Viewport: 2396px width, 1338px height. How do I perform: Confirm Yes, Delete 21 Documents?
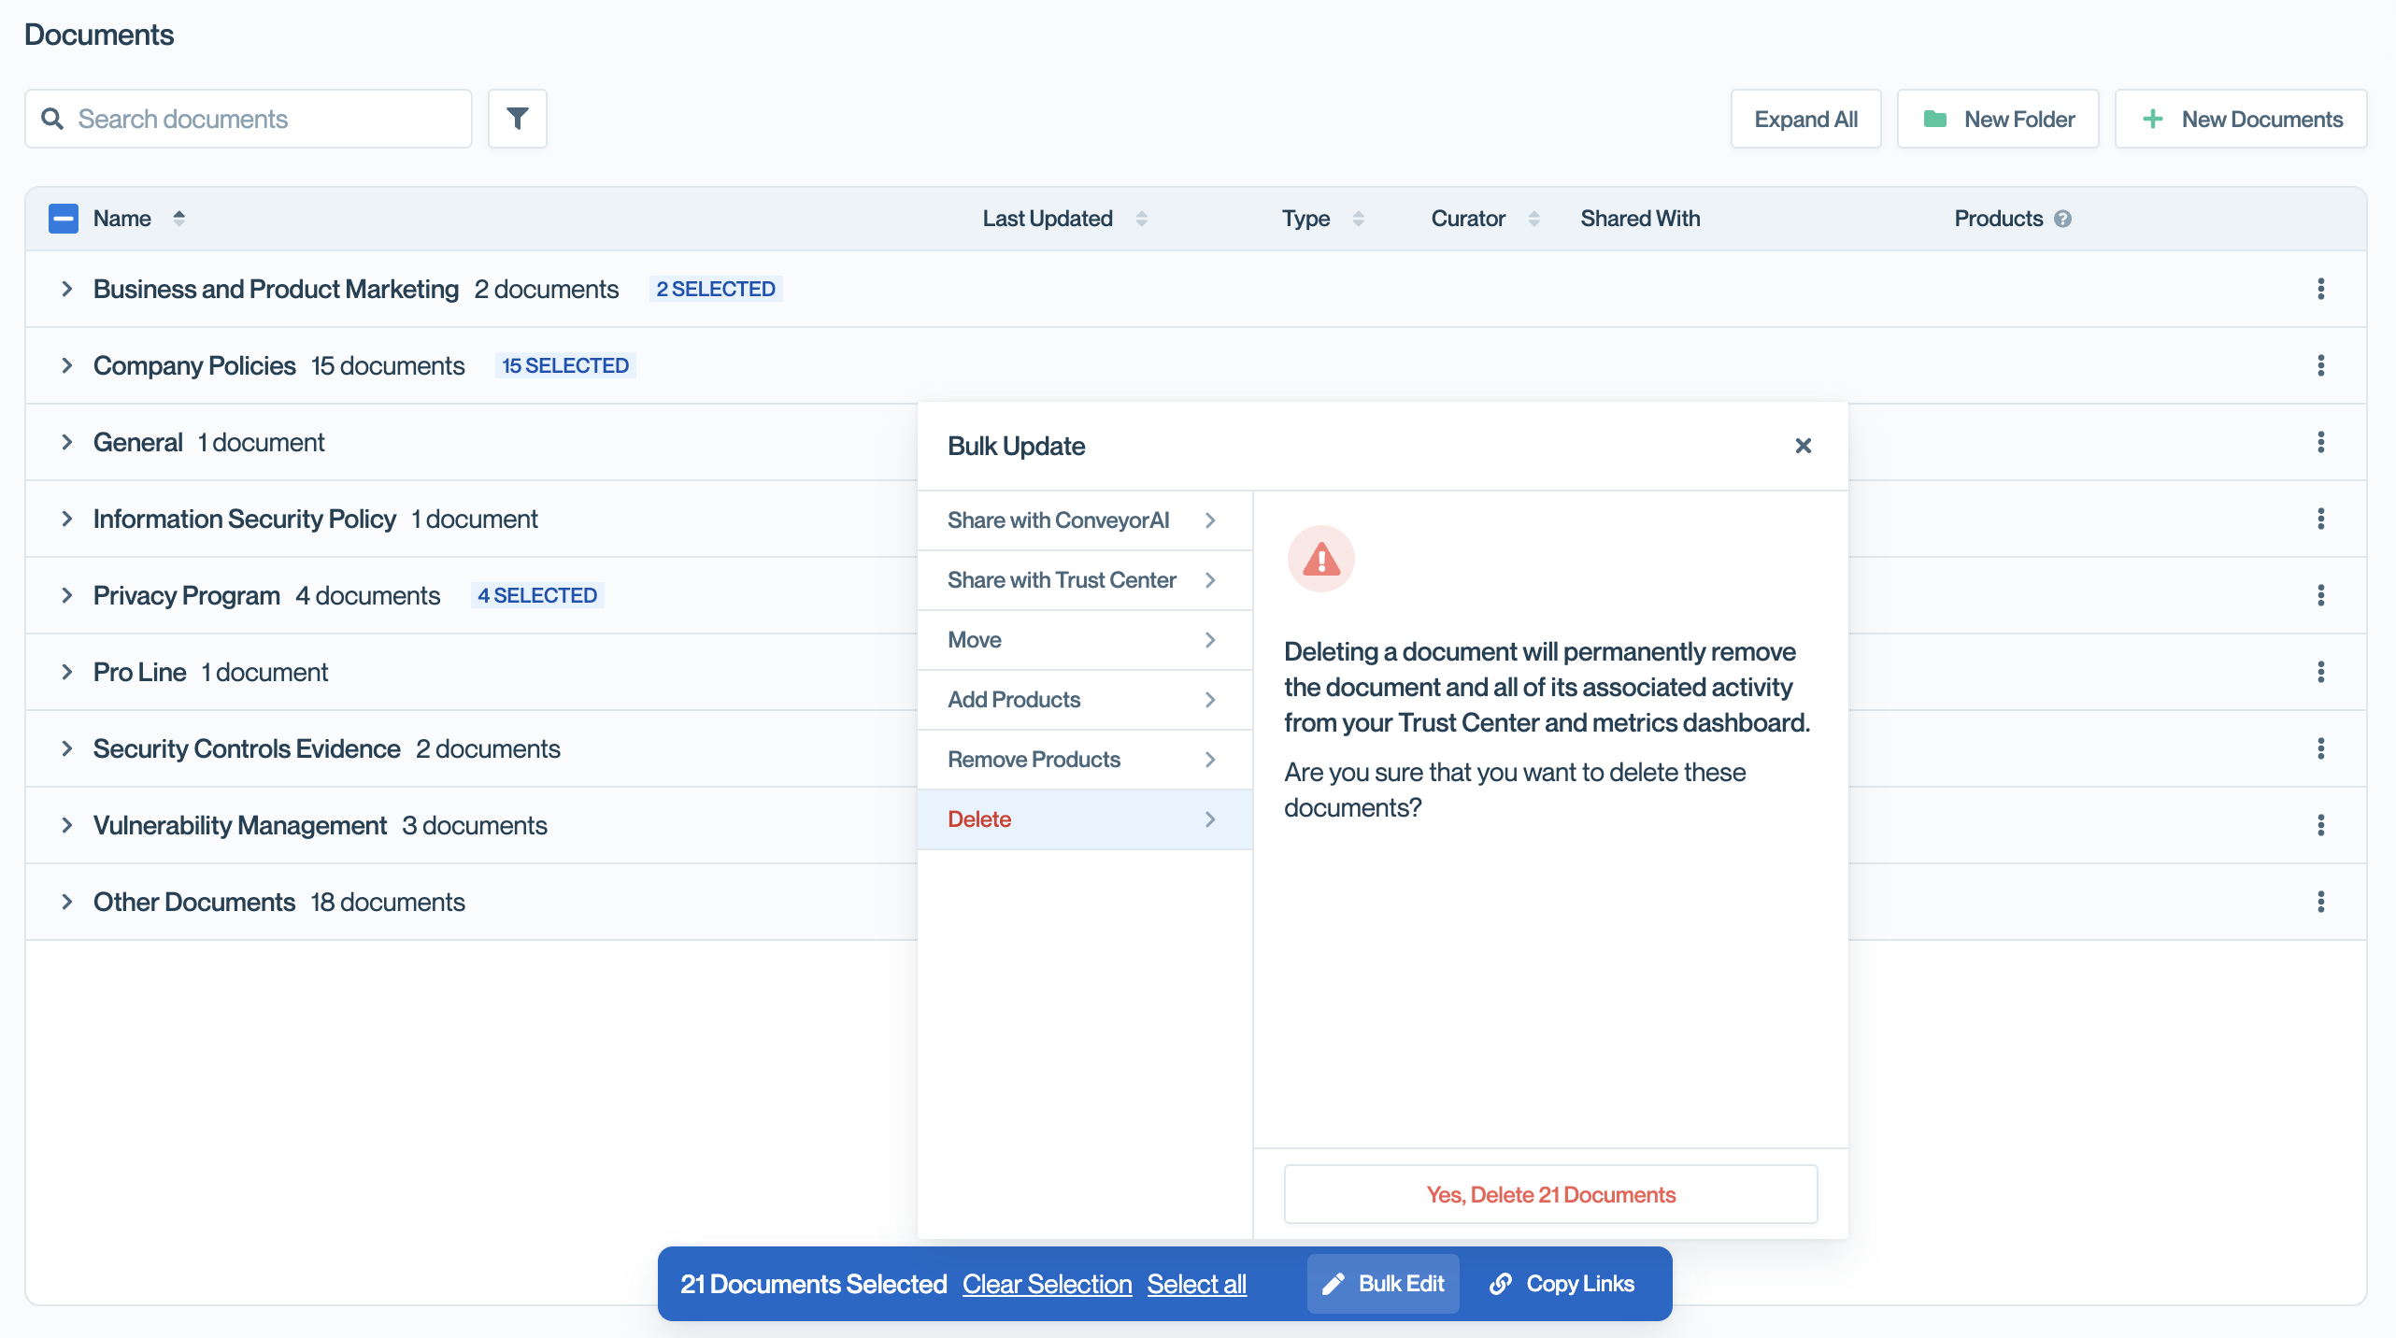(x=1550, y=1194)
